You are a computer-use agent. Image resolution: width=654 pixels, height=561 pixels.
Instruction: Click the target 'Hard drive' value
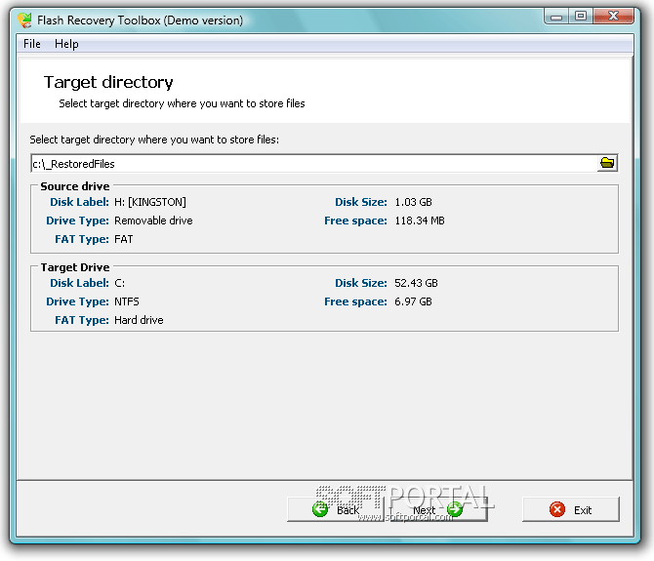tap(139, 320)
